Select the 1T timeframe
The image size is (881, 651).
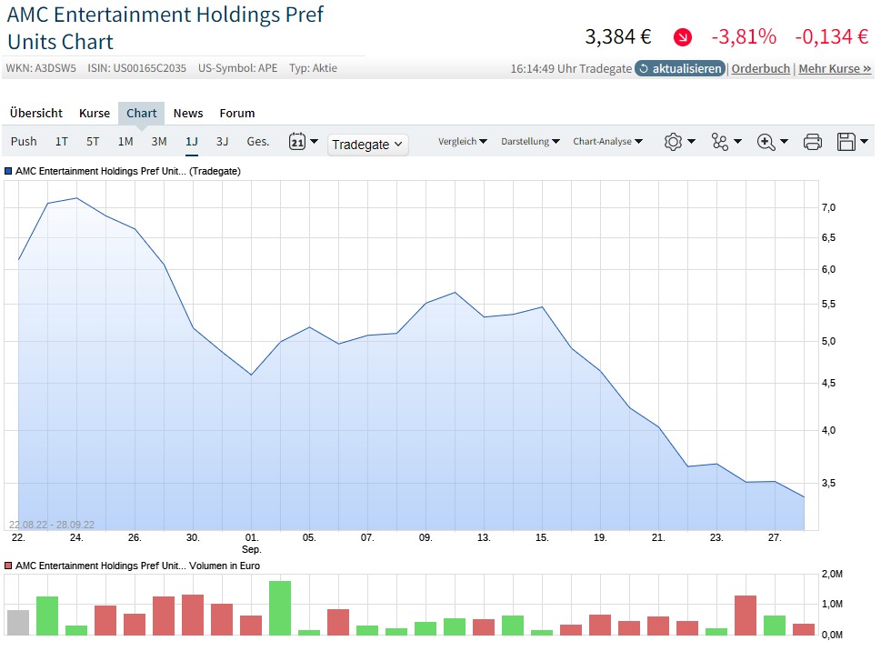point(61,142)
